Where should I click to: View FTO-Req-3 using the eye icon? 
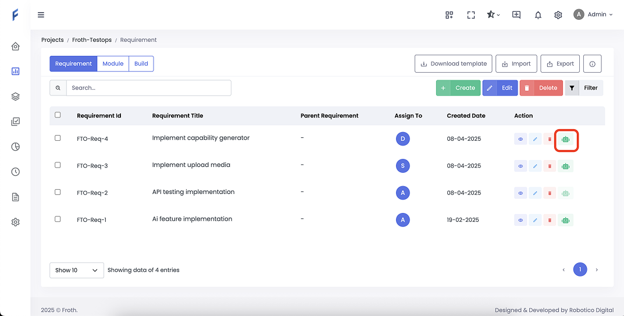(x=520, y=166)
